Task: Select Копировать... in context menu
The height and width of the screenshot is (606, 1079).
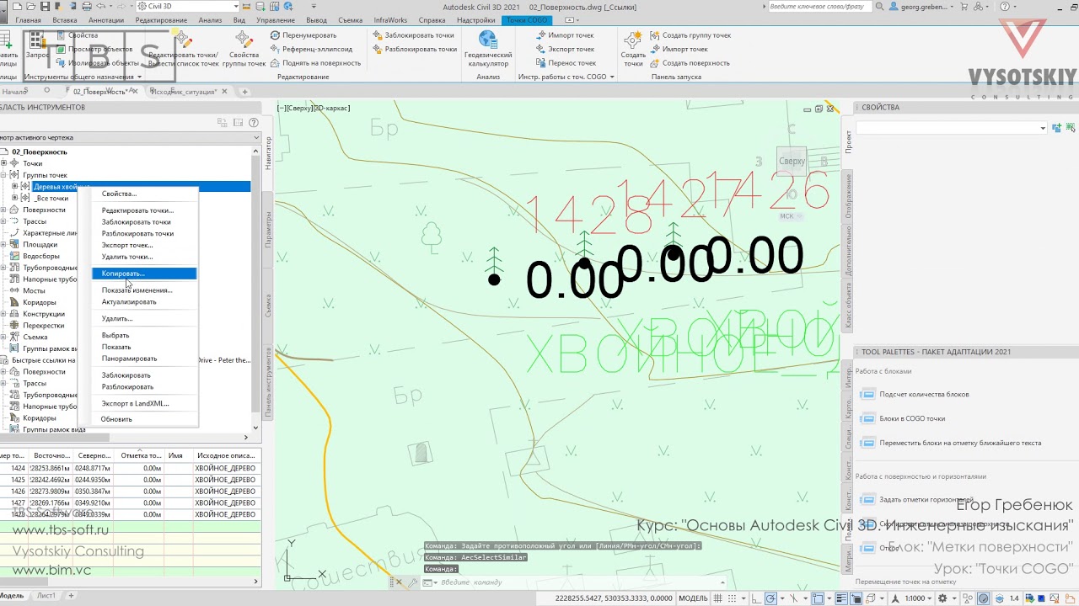Action: tap(144, 274)
